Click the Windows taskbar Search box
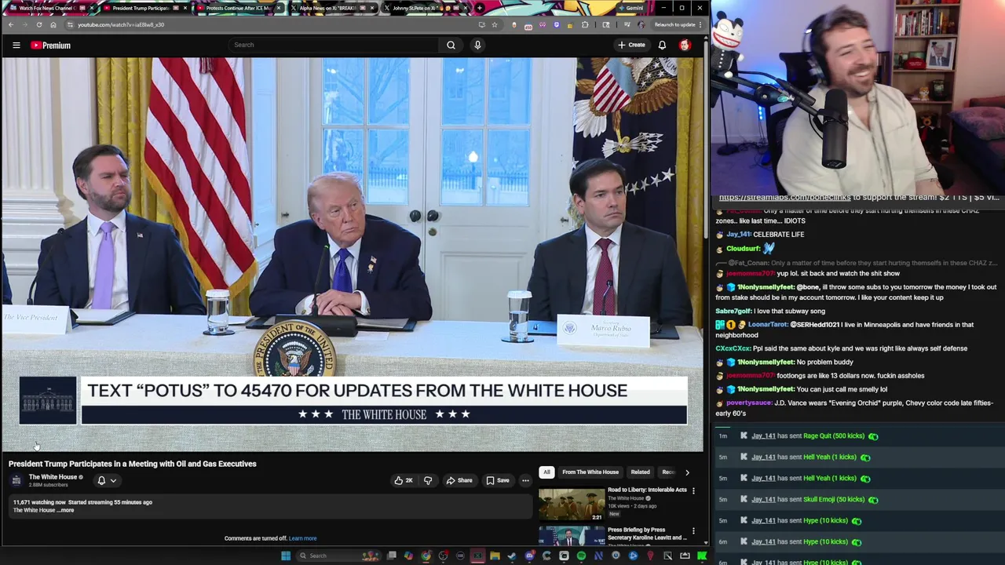Image resolution: width=1005 pixels, height=565 pixels. (338, 556)
